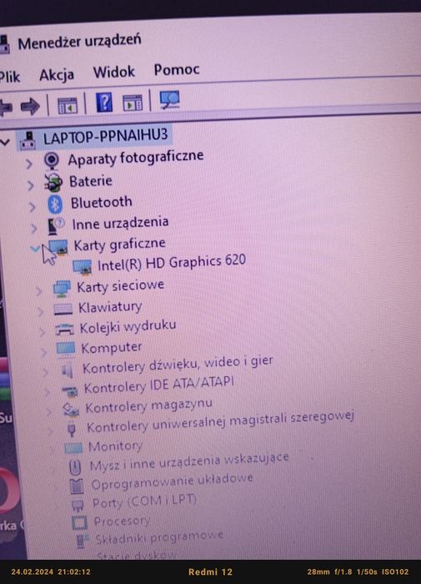421x584 pixels.
Task: Click the USB icon of Kontrolery uniwersalnej magistrali
Action: click(73, 430)
